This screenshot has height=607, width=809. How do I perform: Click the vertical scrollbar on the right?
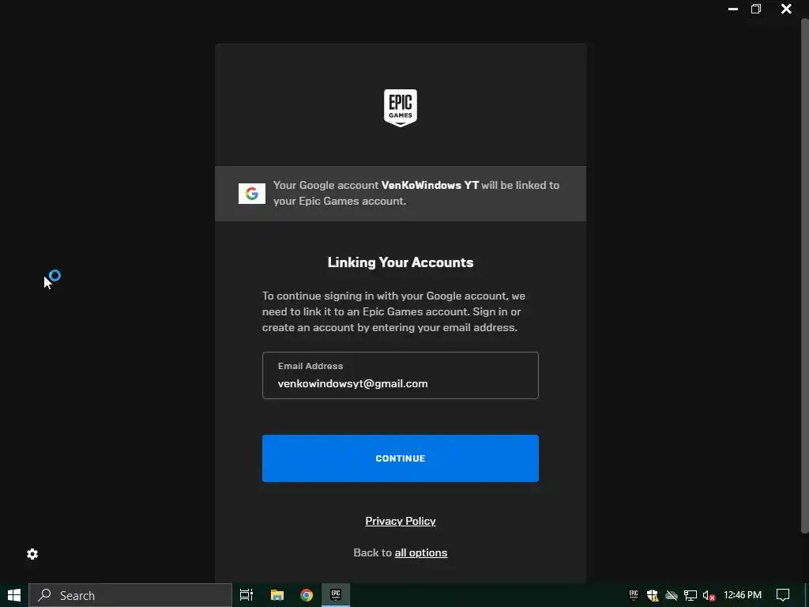click(804, 276)
